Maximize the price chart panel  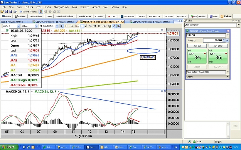[x=162, y=30]
